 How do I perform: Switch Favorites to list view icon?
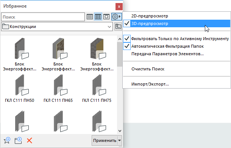point(90,17)
